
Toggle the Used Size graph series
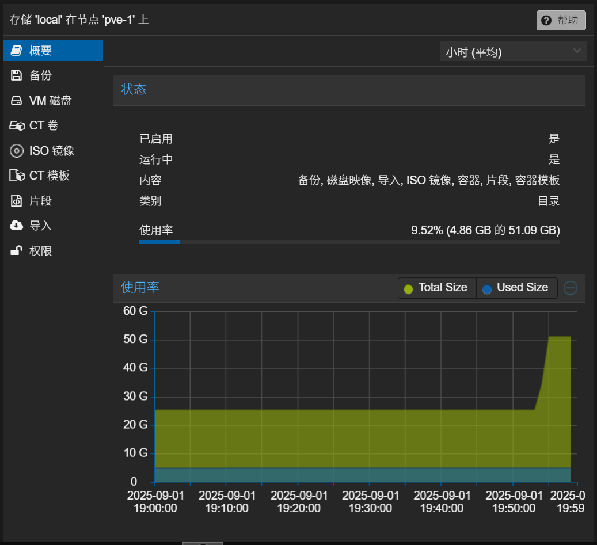(x=516, y=287)
